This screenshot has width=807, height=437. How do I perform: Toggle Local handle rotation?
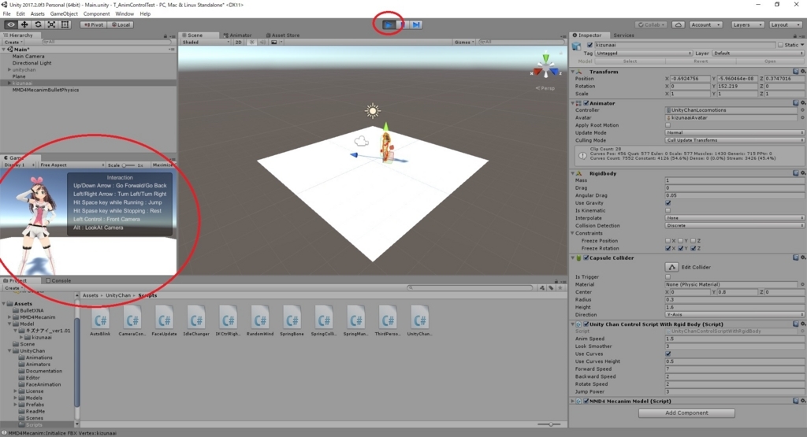pyautogui.click(x=121, y=24)
